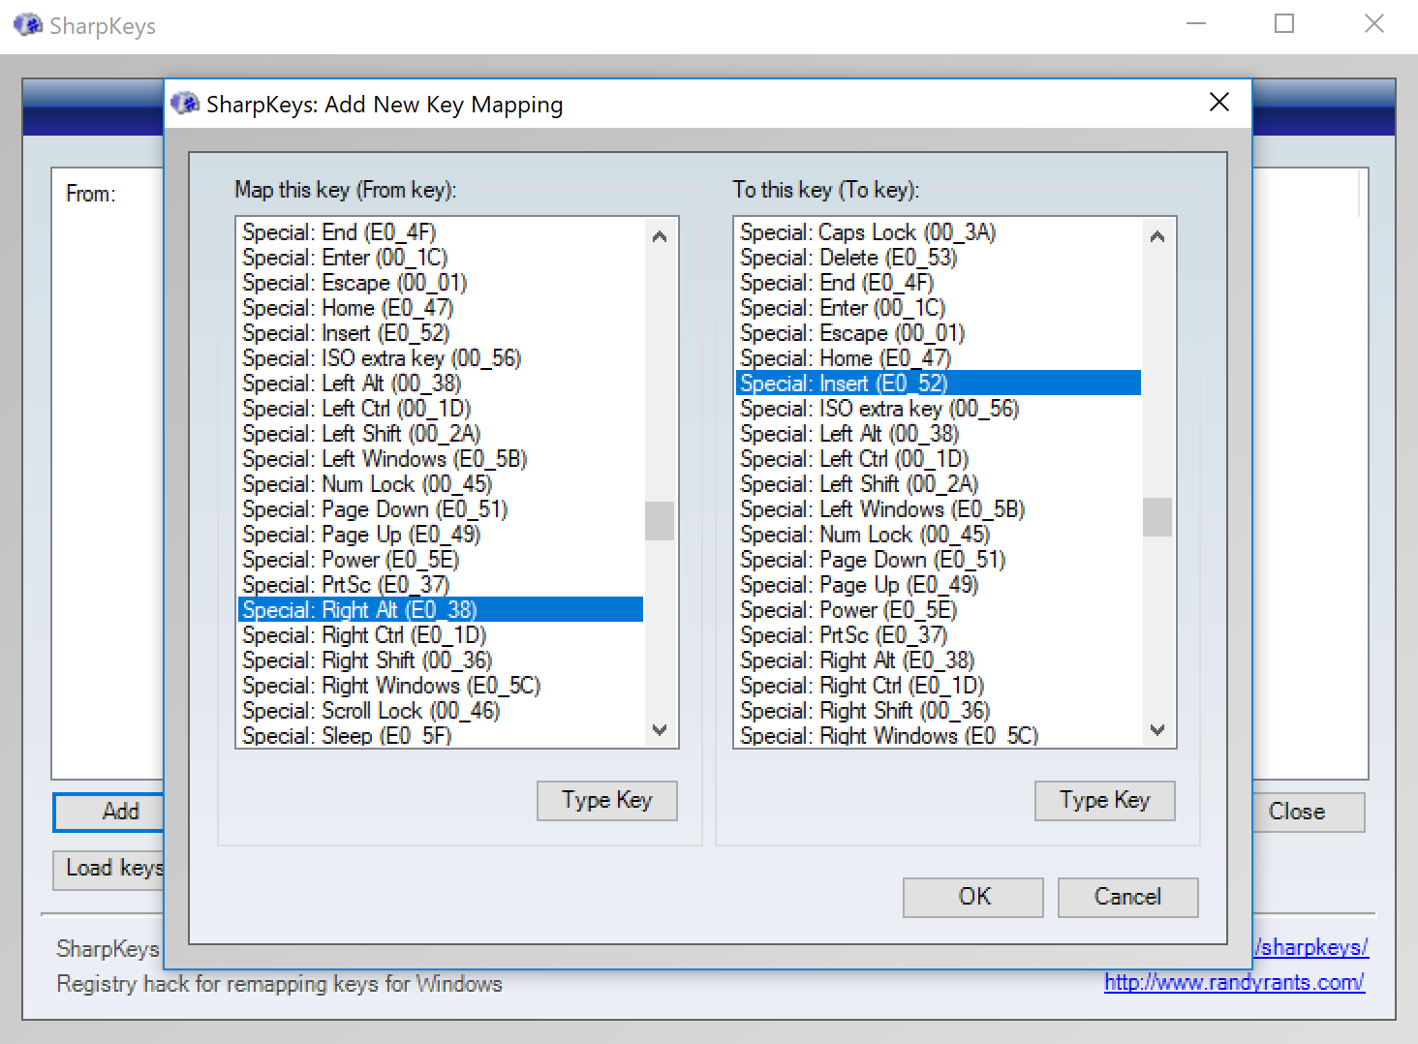Image resolution: width=1418 pixels, height=1044 pixels.
Task: Select Left Ctrl (00_1D) in To key list
Action: click(939, 459)
